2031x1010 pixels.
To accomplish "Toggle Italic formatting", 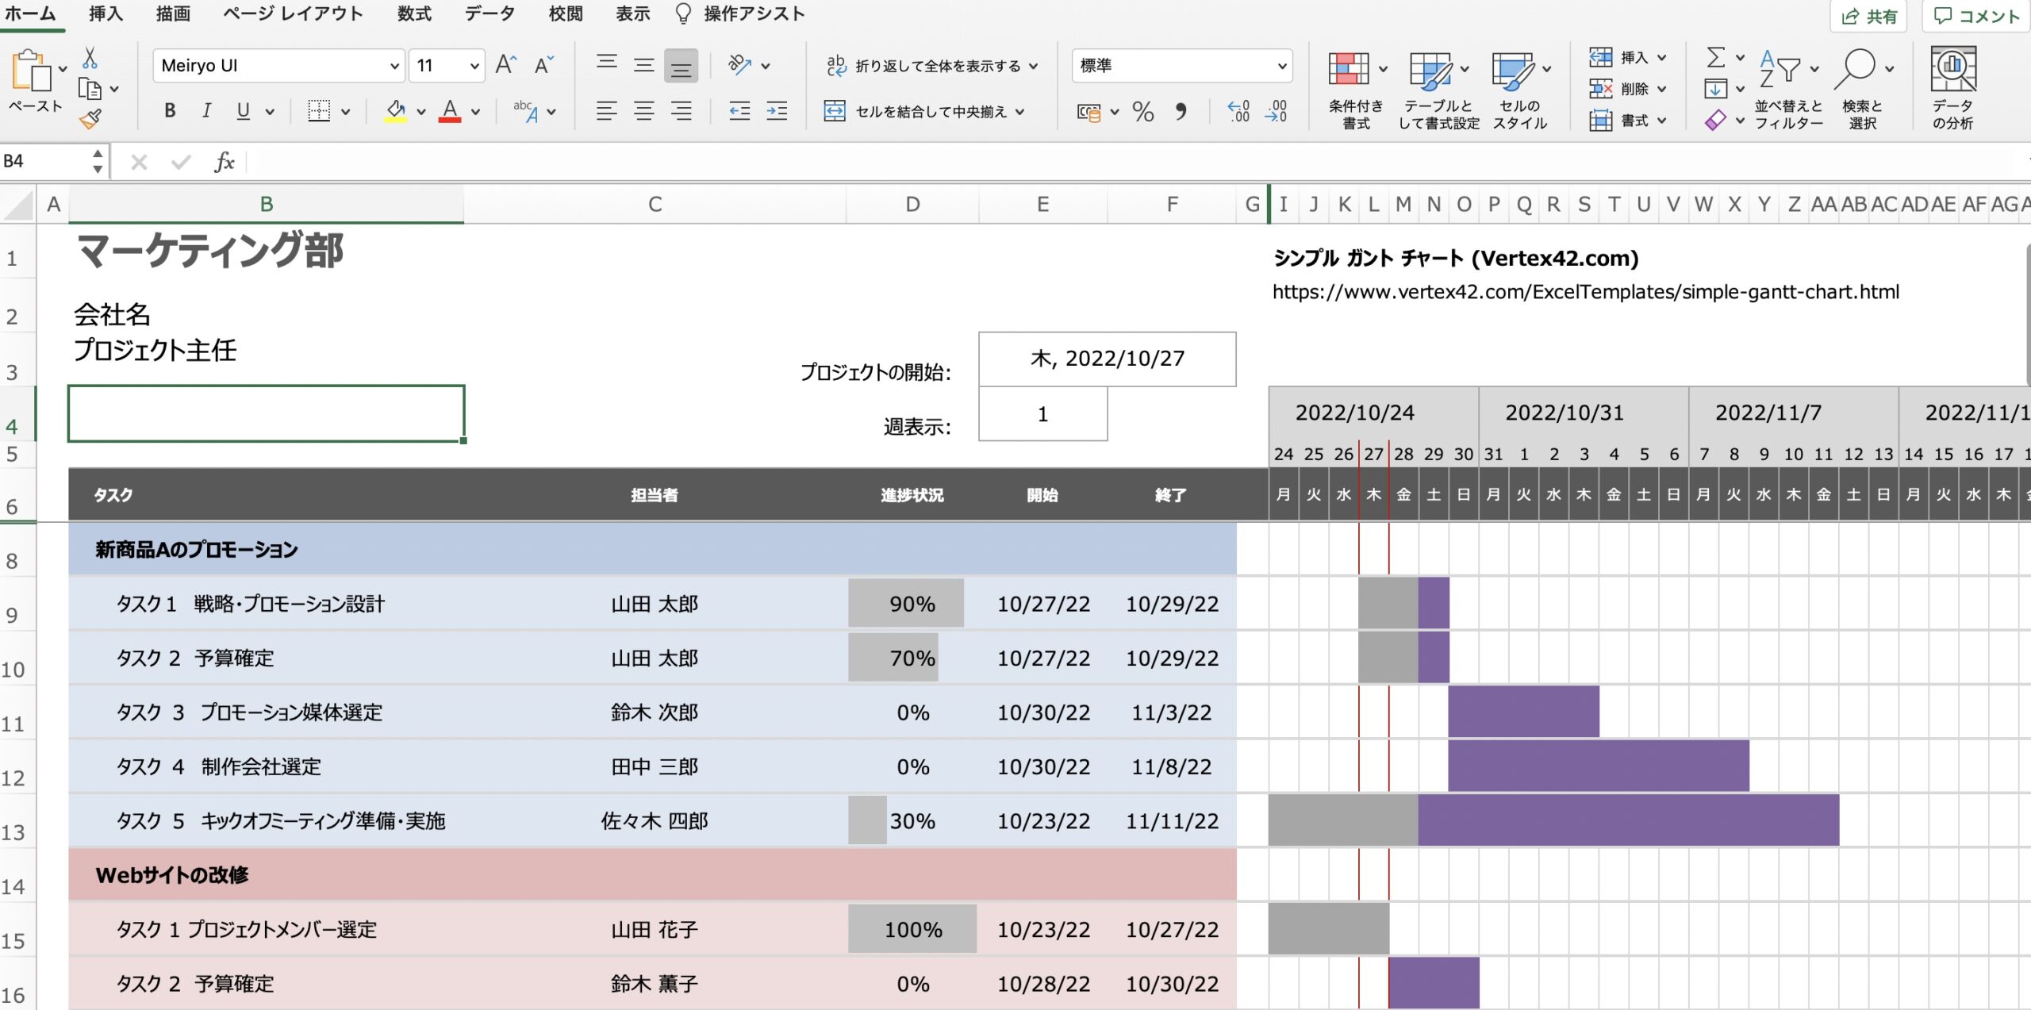I will click(x=206, y=111).
